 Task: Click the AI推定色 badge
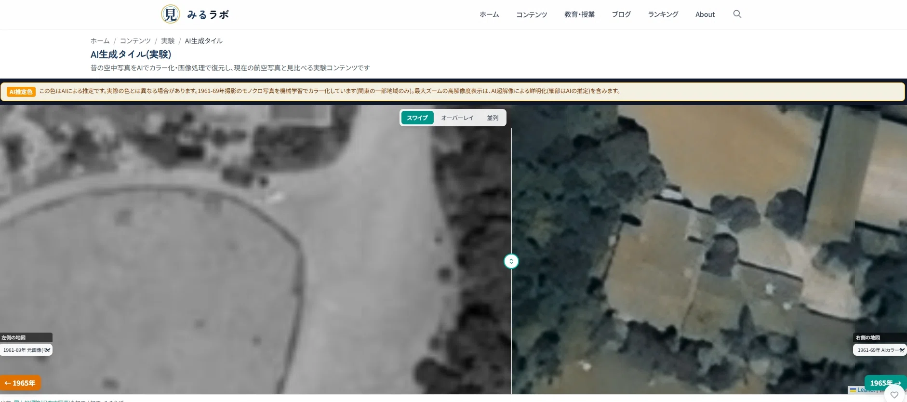pyautogui.click(x=21, y=92)
